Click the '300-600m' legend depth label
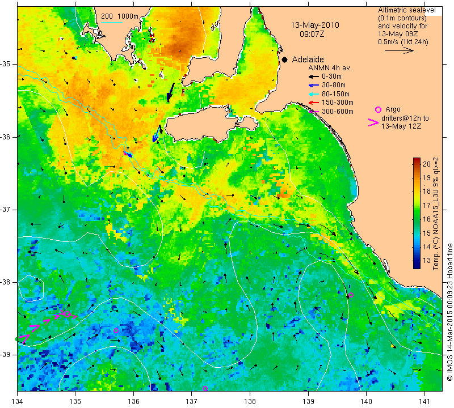 (x=338, y=112)
